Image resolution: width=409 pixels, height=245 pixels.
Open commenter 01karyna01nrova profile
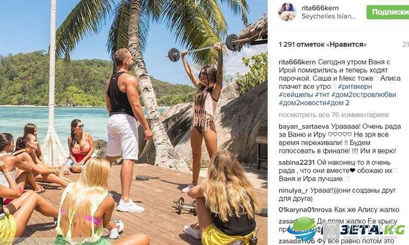(x=305, y=210)
